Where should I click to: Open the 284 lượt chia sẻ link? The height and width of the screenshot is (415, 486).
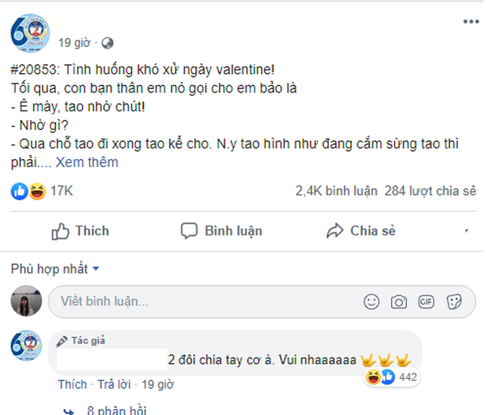click(430, 191)
